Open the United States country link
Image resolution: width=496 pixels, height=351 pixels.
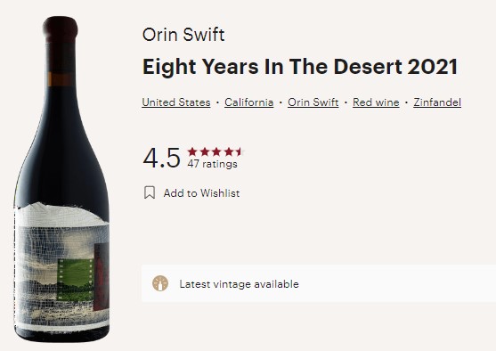(x=176, y=102)
